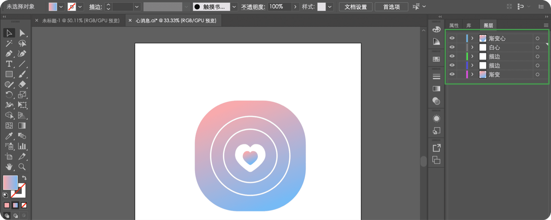Image resolution: width=551 pixels, height=220 pixels.
Task: Click the 首选项 button
Action: [x=391, y=7]
